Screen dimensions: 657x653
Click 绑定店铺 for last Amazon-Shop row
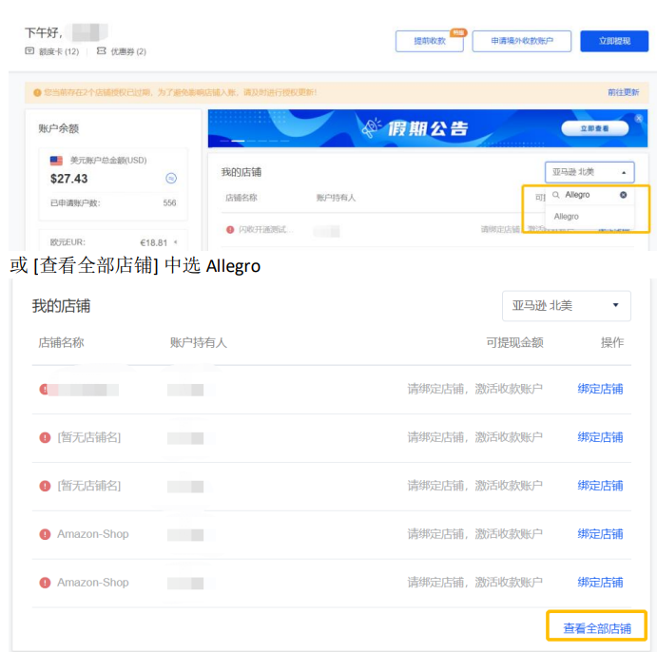click(600, 583)
